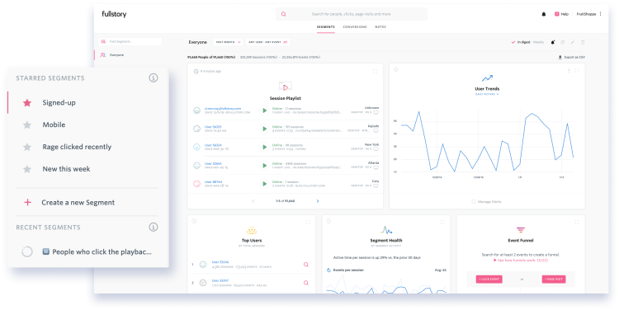The image size is (619, 310).
Task: Open the Recent Segments info icon
Action: point(154,228)
